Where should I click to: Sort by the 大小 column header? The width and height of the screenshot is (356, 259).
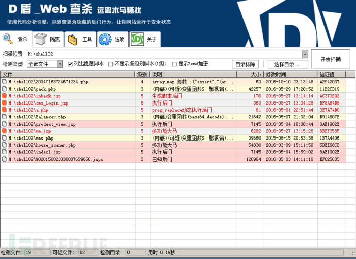coord(250,74)
